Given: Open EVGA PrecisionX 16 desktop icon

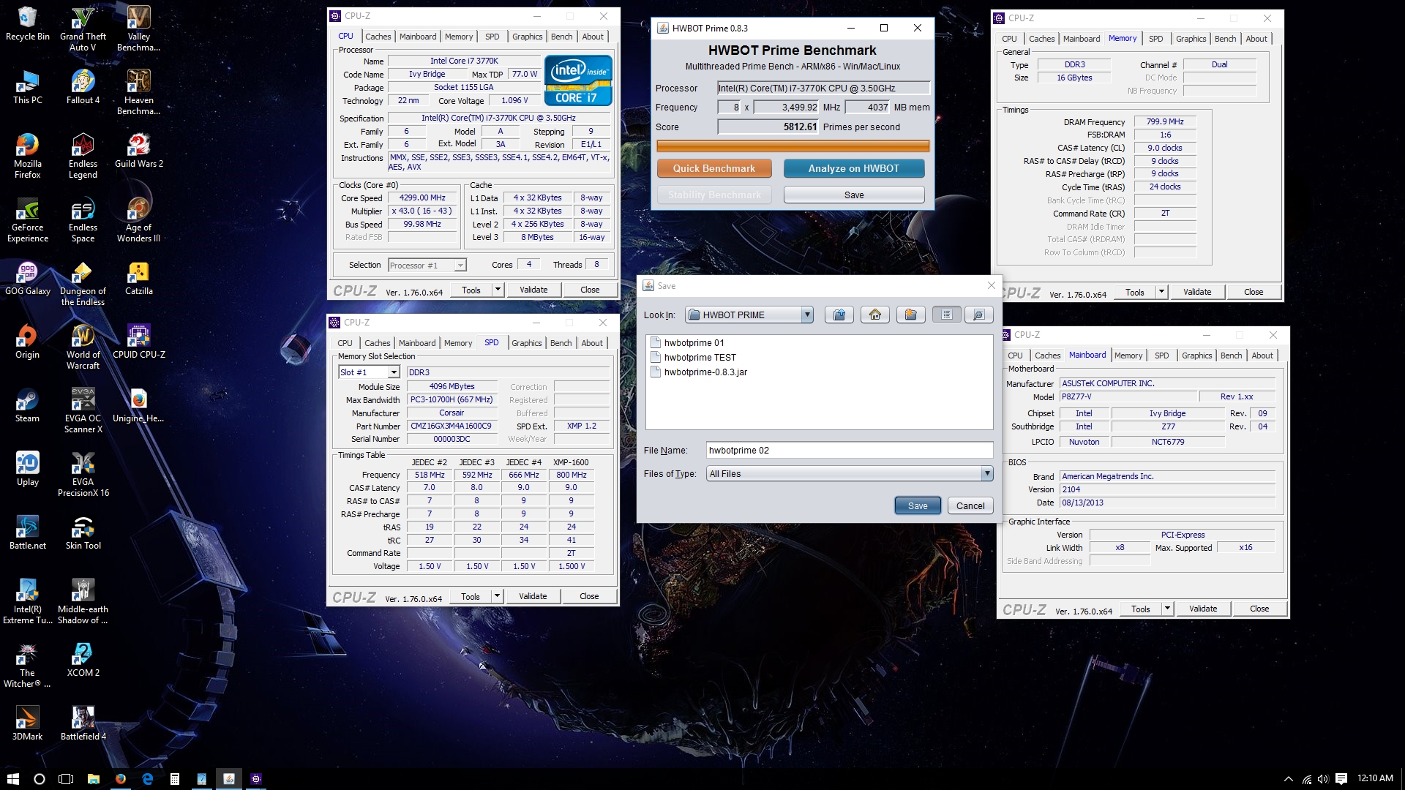Looking at the screenshot, I should coord(83,475).
